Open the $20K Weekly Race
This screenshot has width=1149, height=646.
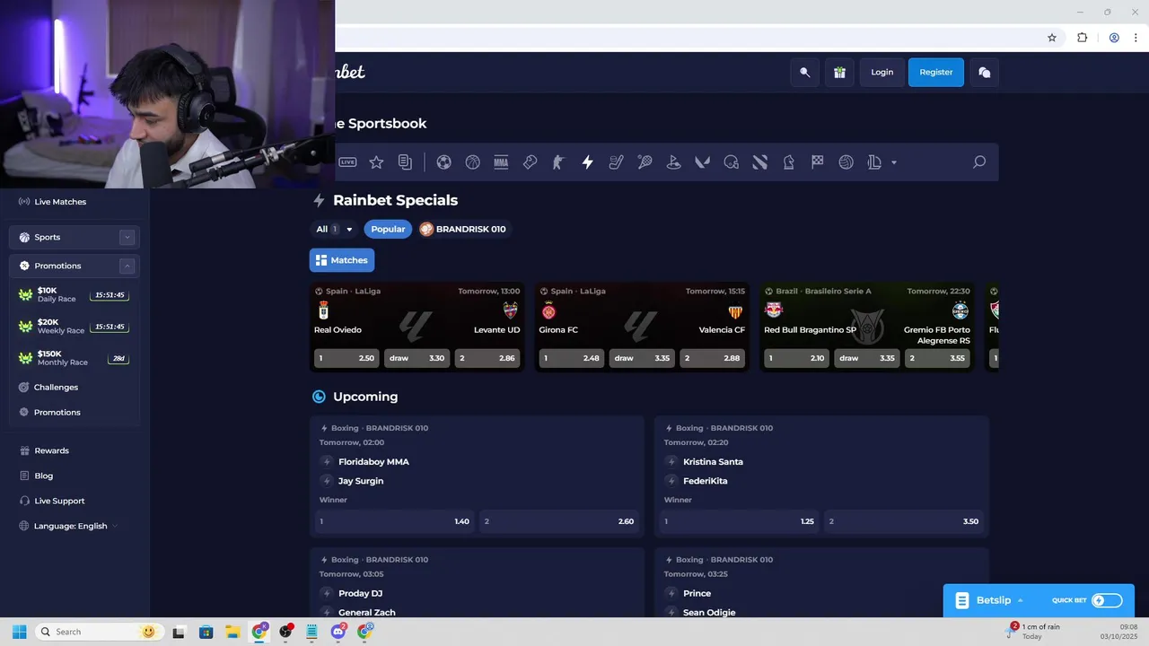[x=73, y=326]
